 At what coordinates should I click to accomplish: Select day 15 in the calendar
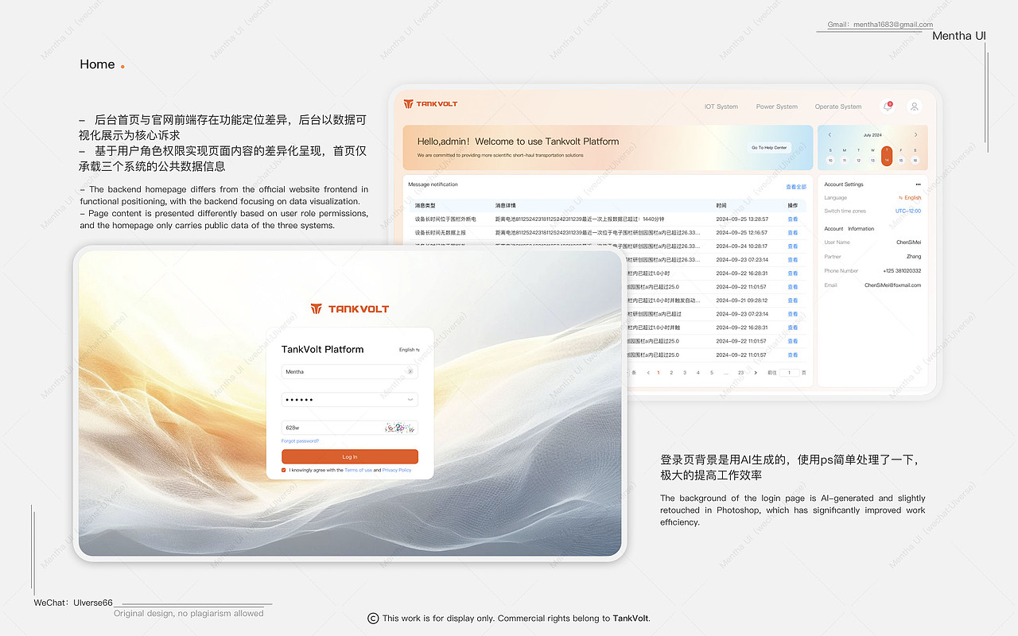(901, 160)
